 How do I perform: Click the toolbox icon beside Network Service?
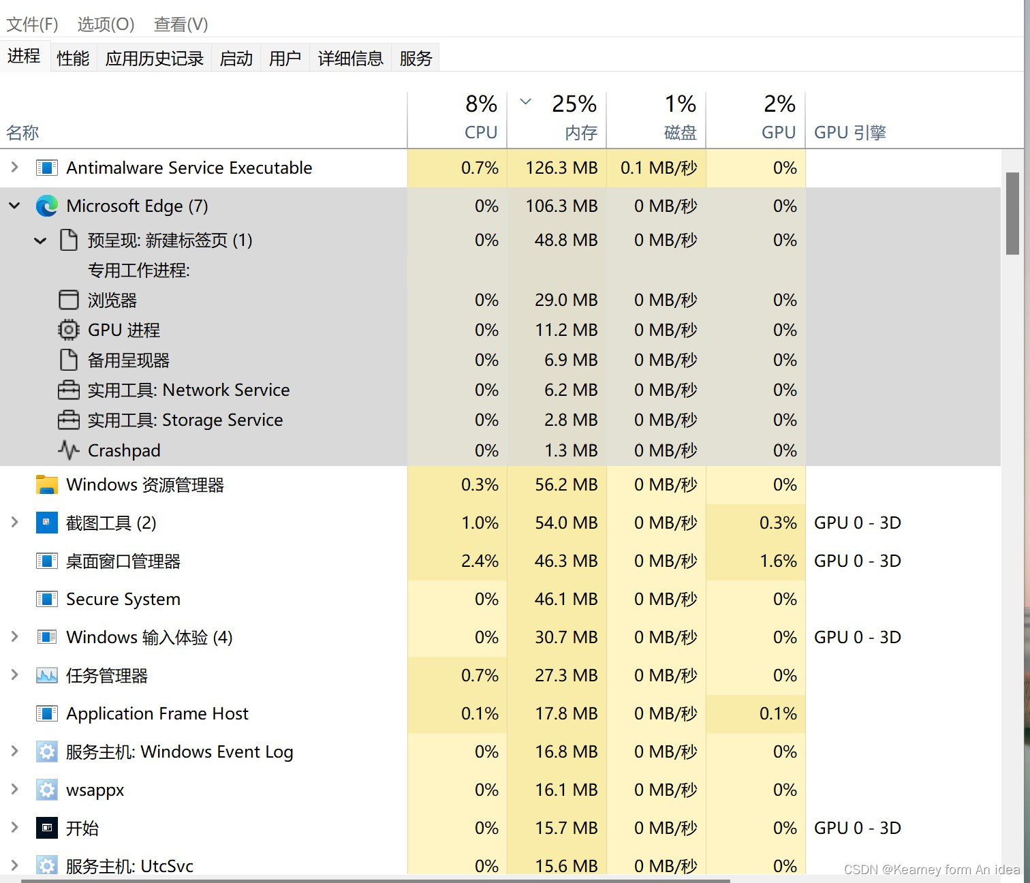coord(68,390)
